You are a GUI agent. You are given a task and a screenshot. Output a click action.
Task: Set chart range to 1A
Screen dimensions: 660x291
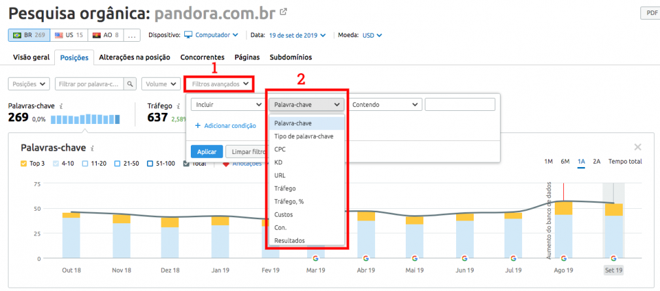pyautogui.click(x=582, y=161)
